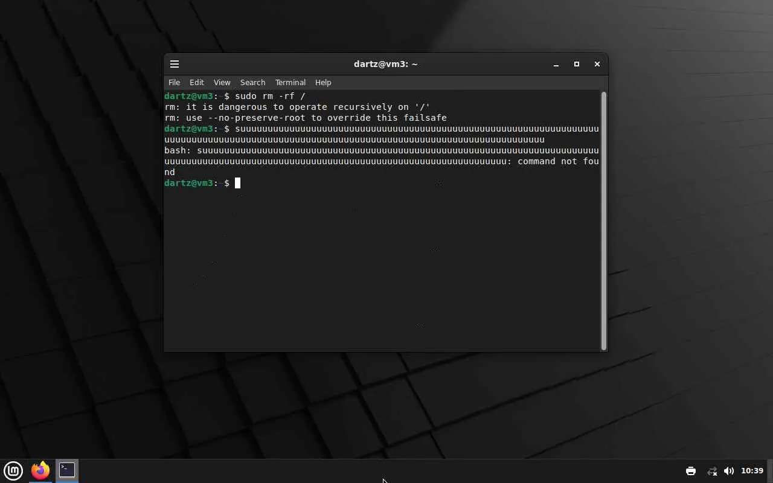This screenshot has width=773, height=483.
Task: Open the Search menu
Action: (252, 82)
